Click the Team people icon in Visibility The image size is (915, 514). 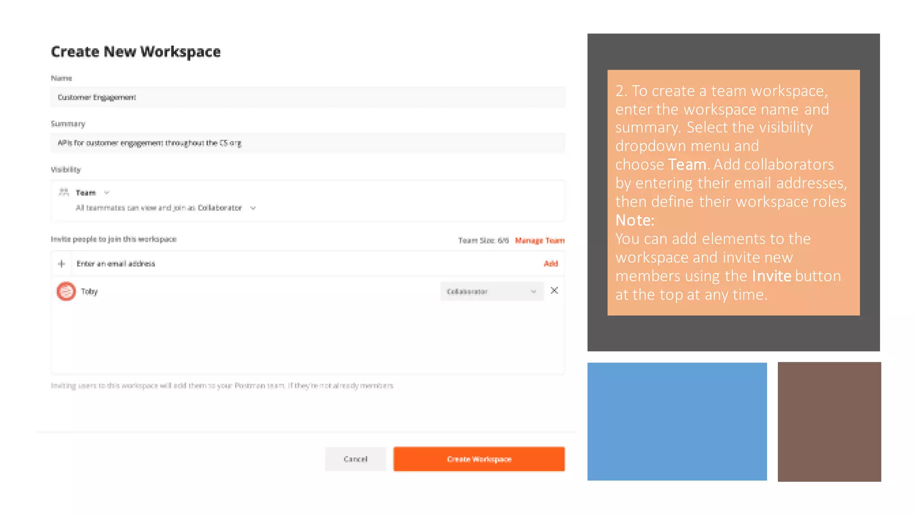pyautogui.click(x=64, y=192)
